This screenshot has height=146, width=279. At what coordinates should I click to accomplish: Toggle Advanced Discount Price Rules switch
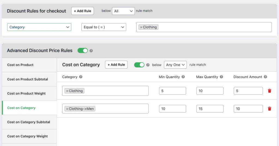pyautogui.click(x=83, y=51)
